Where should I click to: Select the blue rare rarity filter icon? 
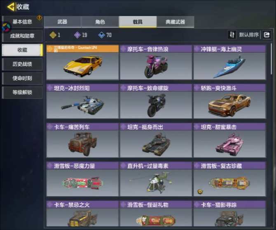(x=102, y=35)
